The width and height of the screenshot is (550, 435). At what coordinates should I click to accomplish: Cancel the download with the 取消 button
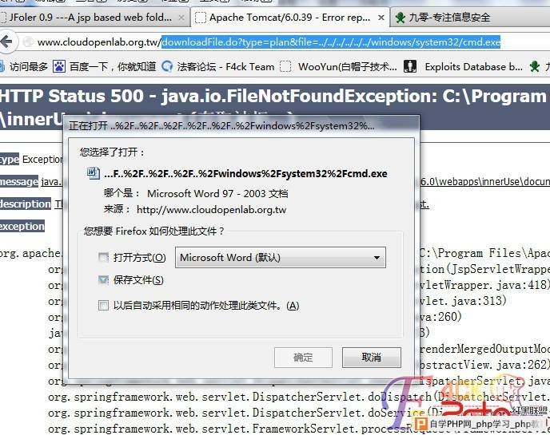[372, 358]
